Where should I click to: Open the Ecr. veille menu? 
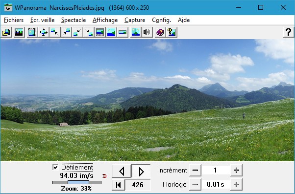pos(42,20)
